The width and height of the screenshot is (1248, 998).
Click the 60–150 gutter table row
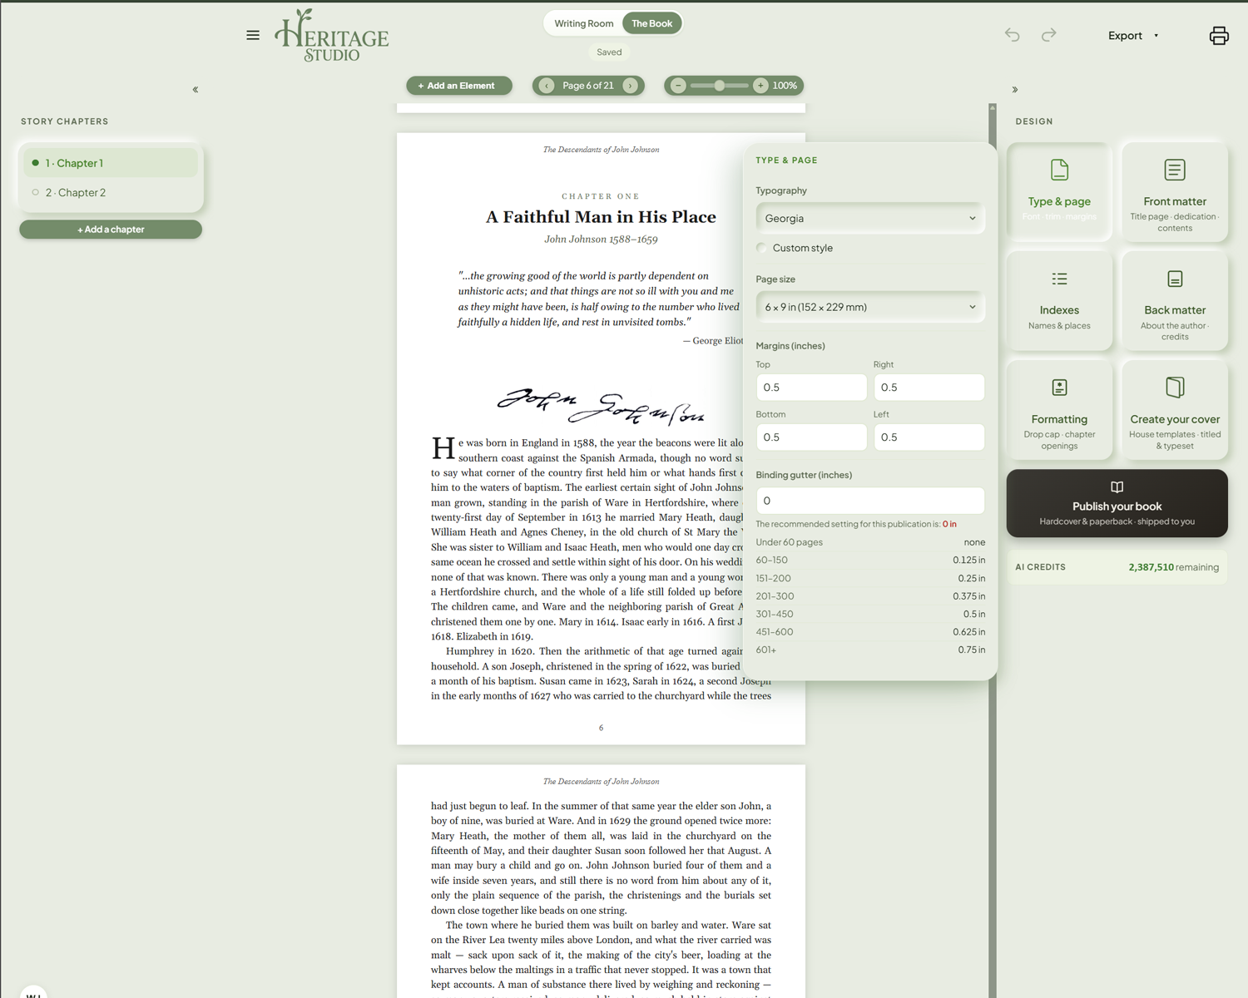click(x=870, y=561)
